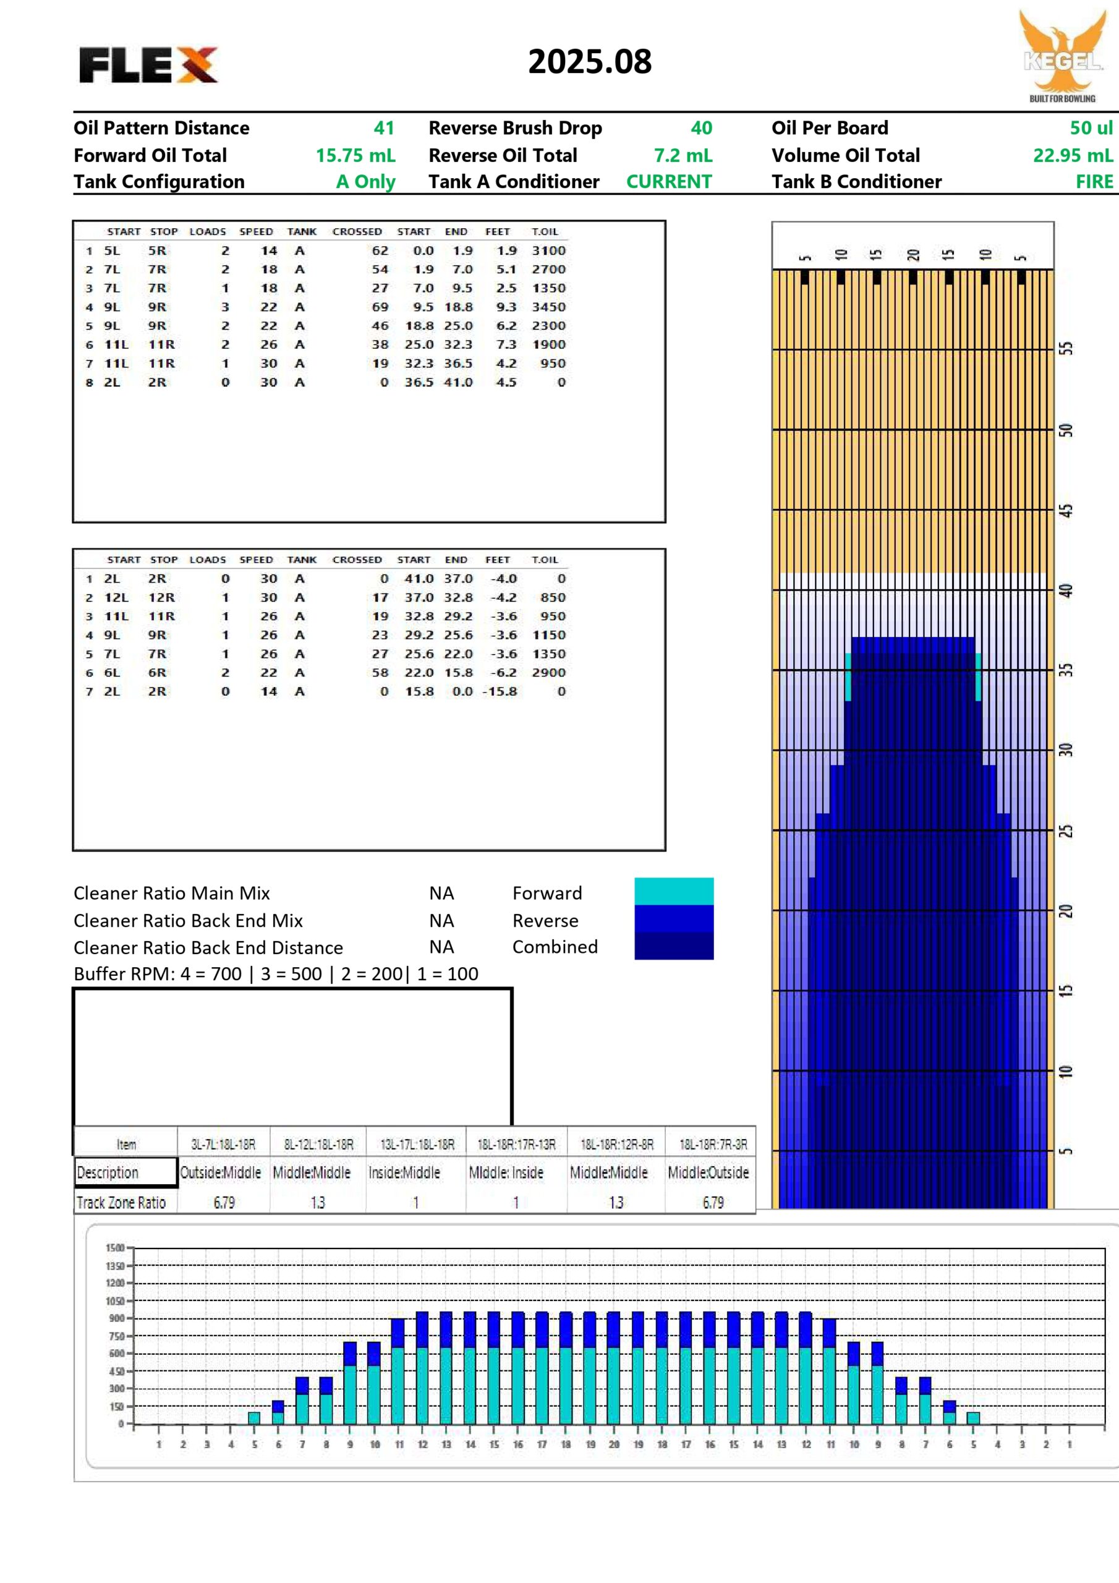Click the Reverse blue color swatch
Screen dimensions: 1119x1583
coord(674,918)
